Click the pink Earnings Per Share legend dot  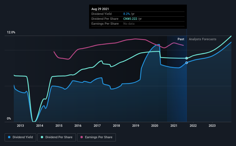coord(82,137)
